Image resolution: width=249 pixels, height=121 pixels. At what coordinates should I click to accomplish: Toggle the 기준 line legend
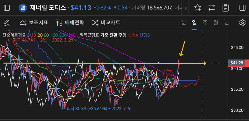104,35
